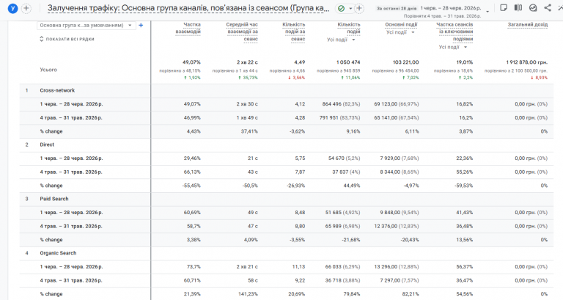This screenshot has height=300, width=563.
Task: Sort by 'Частка взаємодій' column header
Action: point(188,28)
